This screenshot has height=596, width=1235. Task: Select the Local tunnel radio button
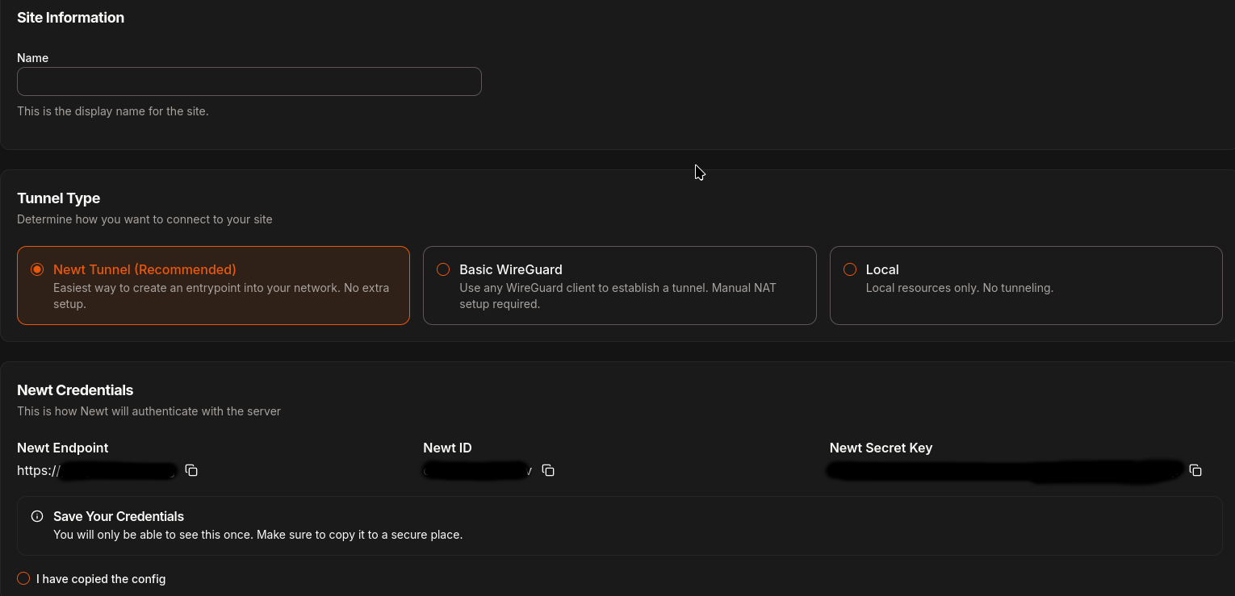[850, 269]
